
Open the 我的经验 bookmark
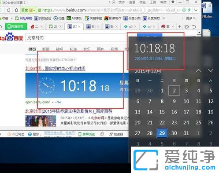click(43, 18)
